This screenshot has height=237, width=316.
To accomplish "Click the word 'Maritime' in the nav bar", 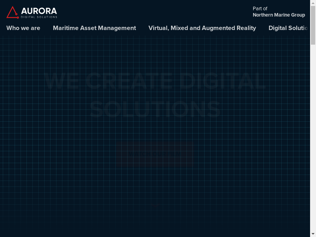I will [x=66, y=28].
